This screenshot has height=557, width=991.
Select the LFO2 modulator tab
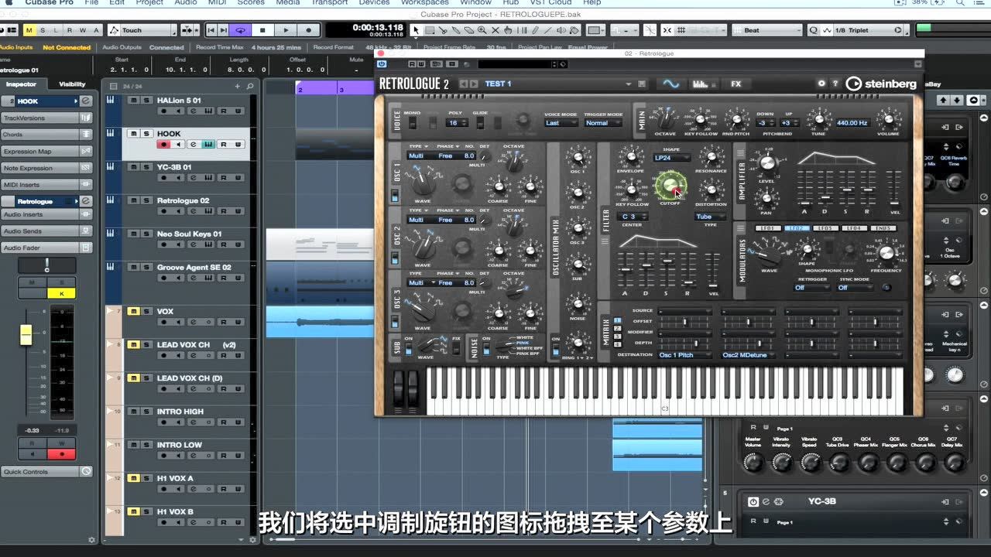[x=797, y=228]
